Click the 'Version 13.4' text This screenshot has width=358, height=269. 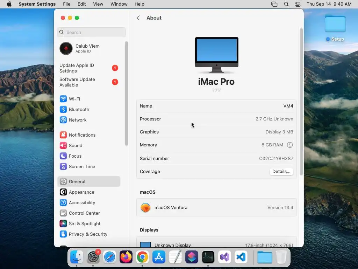click(x=280, y=207)
